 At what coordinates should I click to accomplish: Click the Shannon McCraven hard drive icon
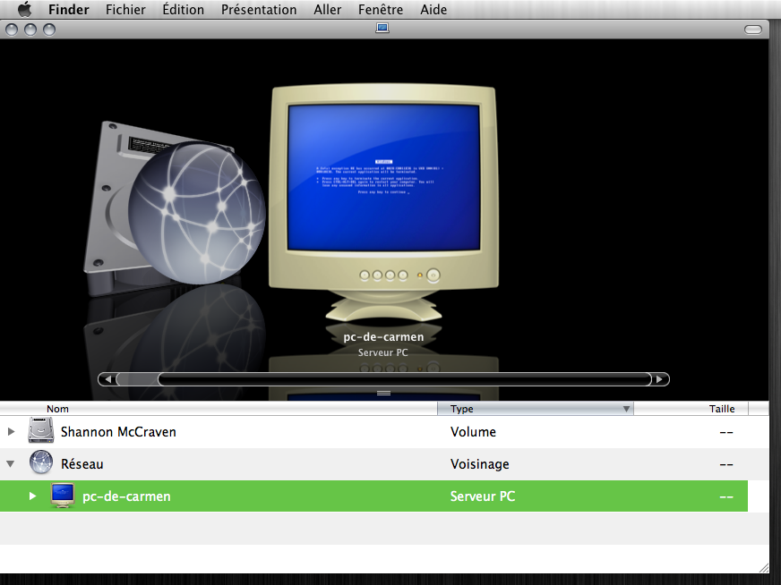pos(41,430)
